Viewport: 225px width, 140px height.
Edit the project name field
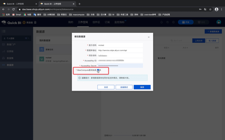coord(120,56)
